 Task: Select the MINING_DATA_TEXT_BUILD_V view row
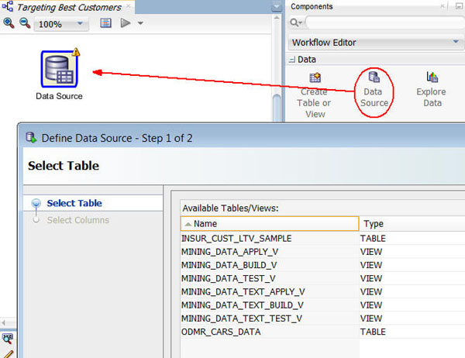click(322, 305)
